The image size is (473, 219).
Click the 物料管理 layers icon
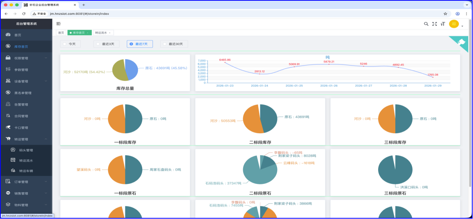click(8, 205)
